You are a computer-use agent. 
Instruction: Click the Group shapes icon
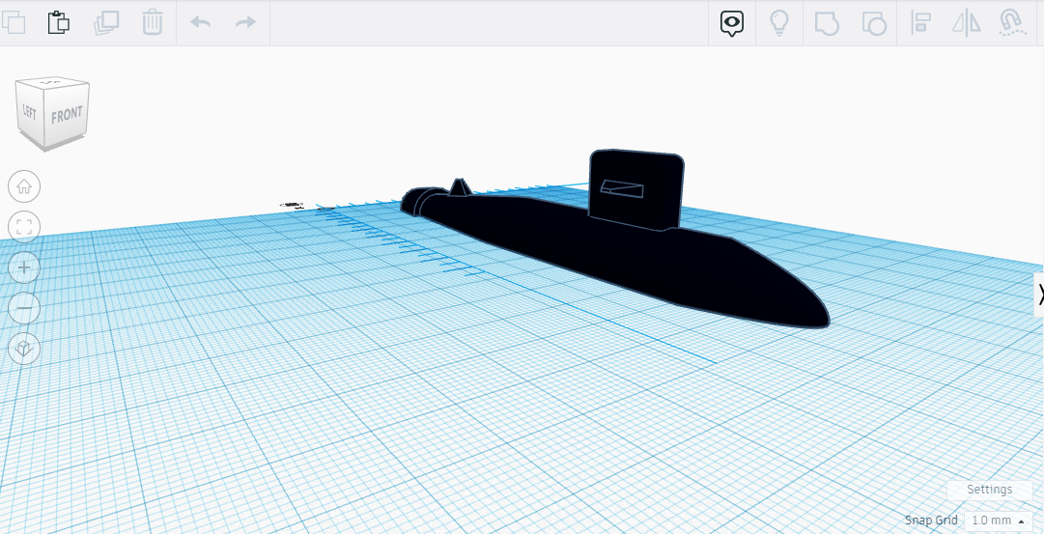coord(827,23)
